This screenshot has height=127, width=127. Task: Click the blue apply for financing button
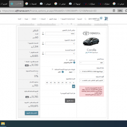[31, 113]
